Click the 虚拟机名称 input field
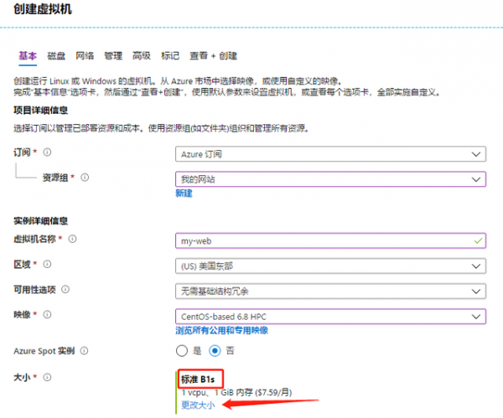Screen dimensions: 503x418 pyautogui.click(x=330, y=240)
